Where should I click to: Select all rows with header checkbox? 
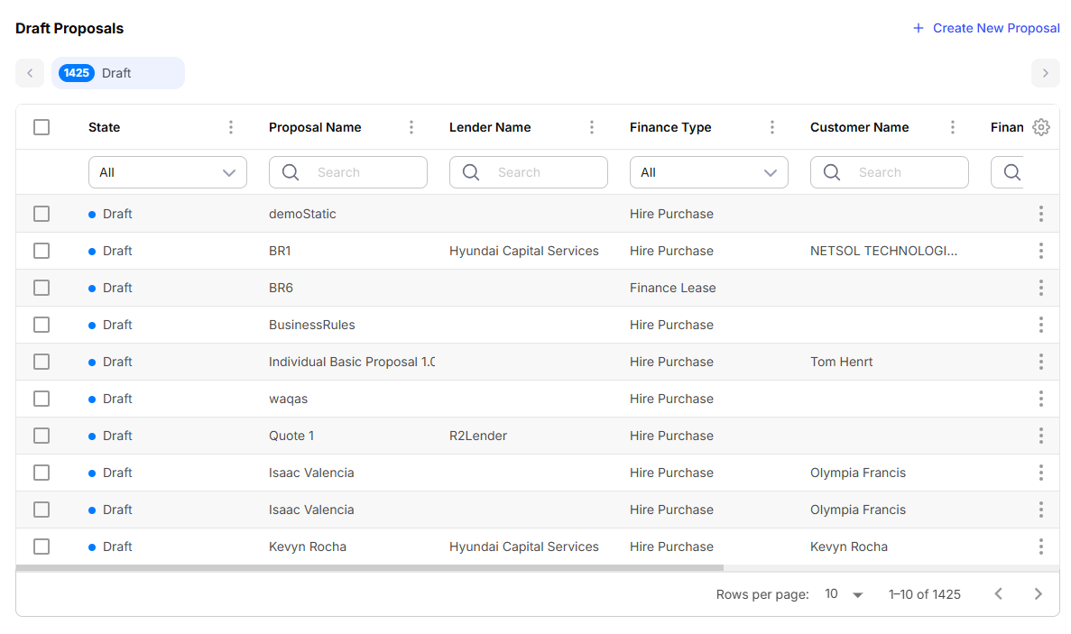tap(42, 127)
